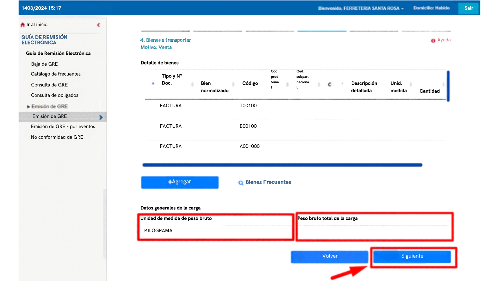This screenshot has width=499, height=281.
Task: Click the red Ayuda help icon
Action: point(433,41)
